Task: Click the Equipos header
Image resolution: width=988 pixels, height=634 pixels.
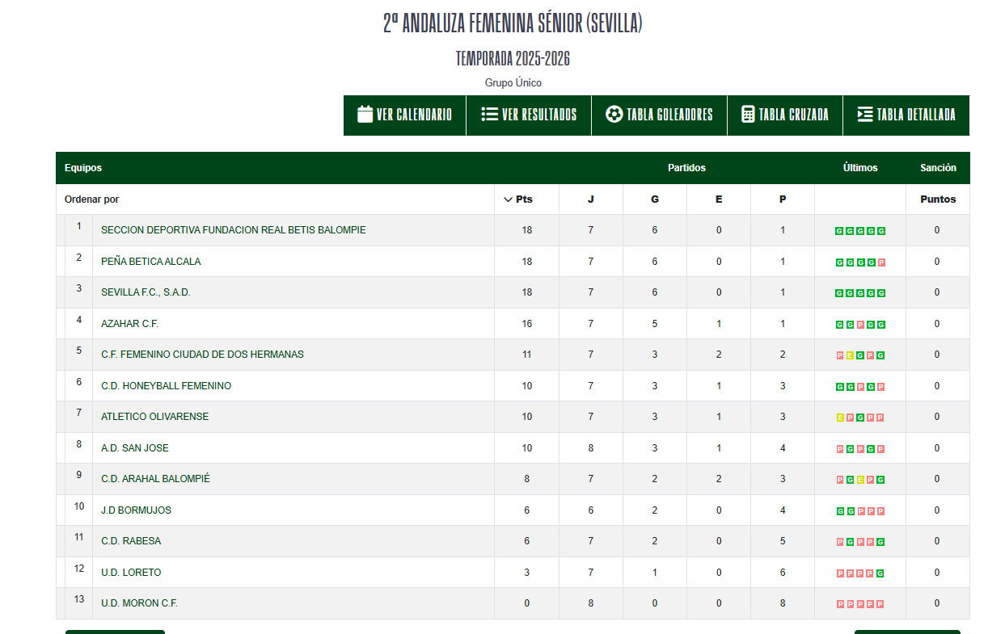Action: pos(83,168)
